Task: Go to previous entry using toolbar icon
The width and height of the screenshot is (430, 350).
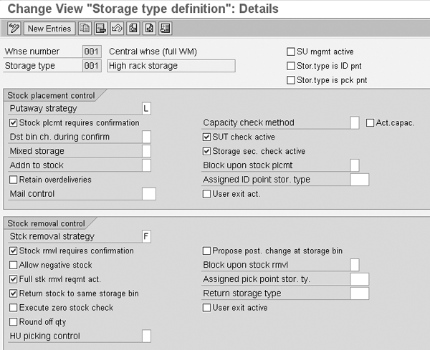Action: coord(133,29)
